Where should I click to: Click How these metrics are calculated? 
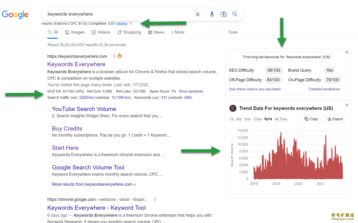(x=255, y=89)
